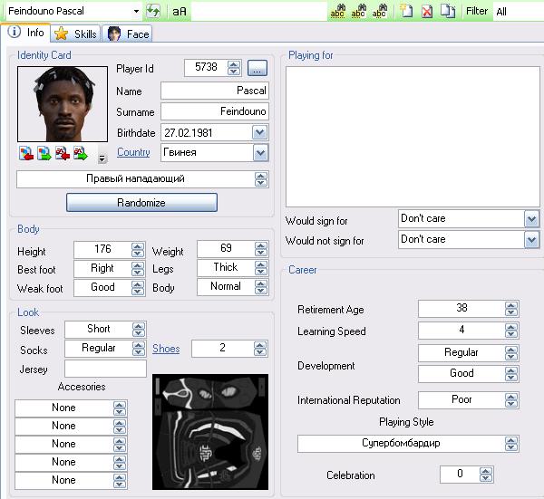Click the last green-arrow icon under the portrait
Viewport: 544px width, 499px height.
[x=80, y=153]
